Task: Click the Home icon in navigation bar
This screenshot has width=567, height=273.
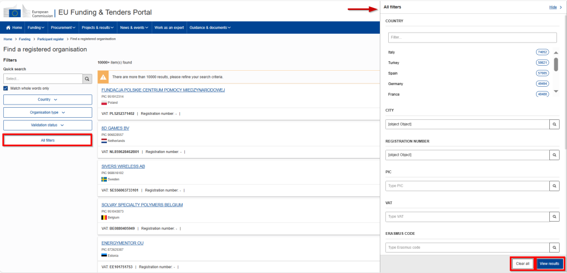Action: point(8,28)
